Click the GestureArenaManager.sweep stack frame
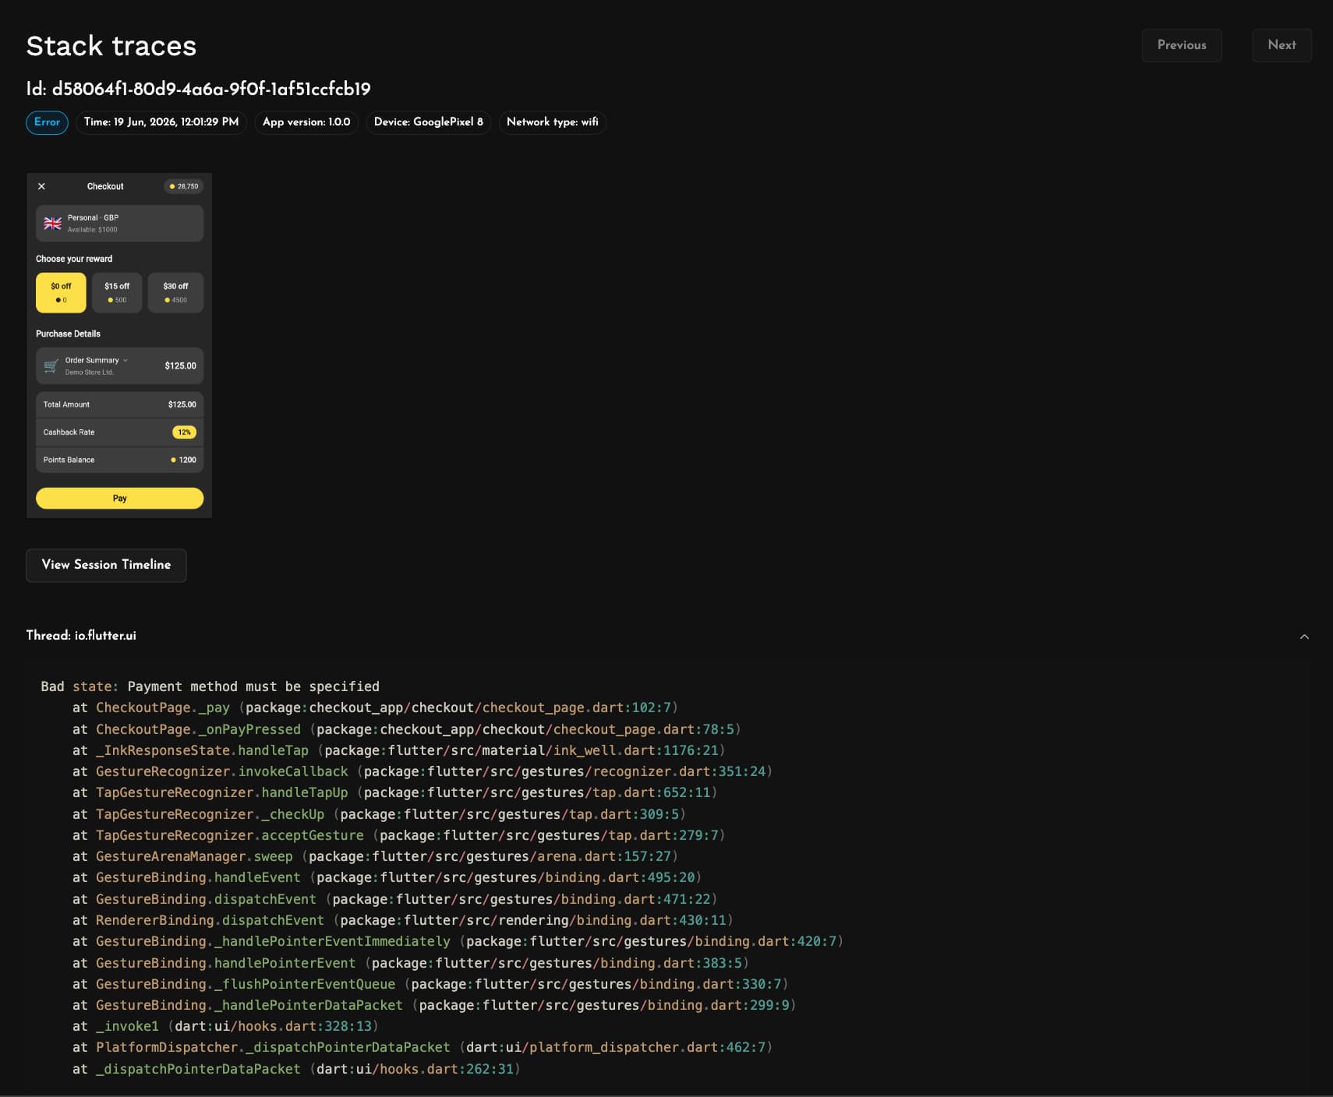 [x=376, y=856]
